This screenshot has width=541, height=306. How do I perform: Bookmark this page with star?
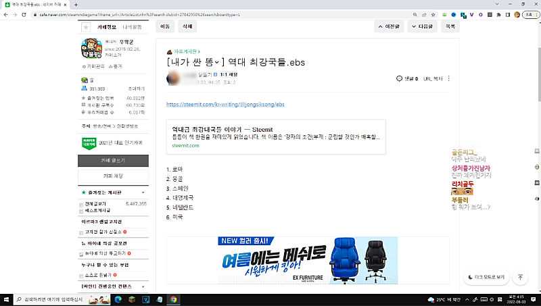pyautogui.click(x=433, y=15)
